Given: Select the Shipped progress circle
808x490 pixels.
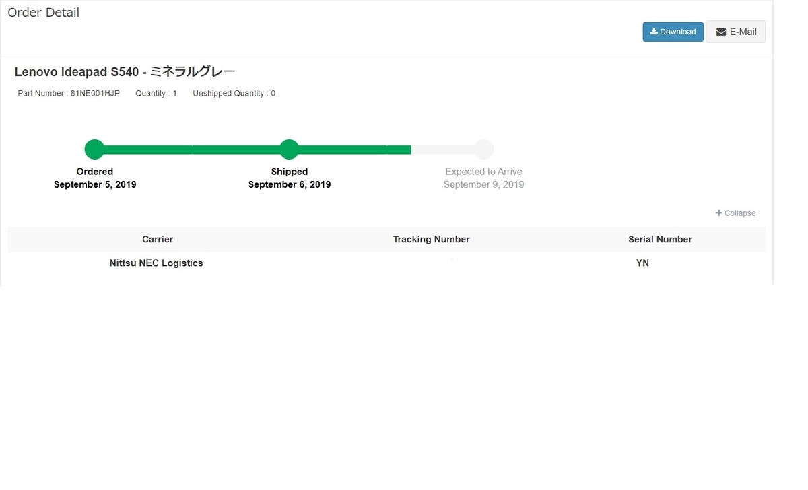Looking at the screenshot, I should 289,149.
